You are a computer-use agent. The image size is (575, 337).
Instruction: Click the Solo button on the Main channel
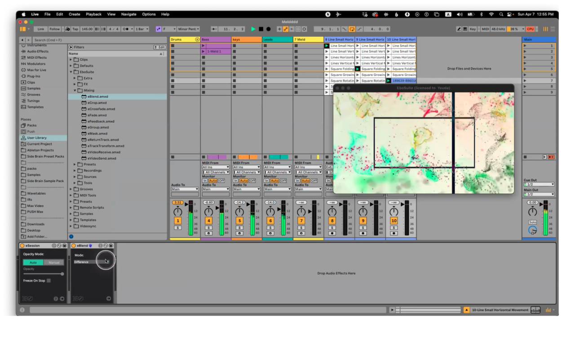pos(533,222)
